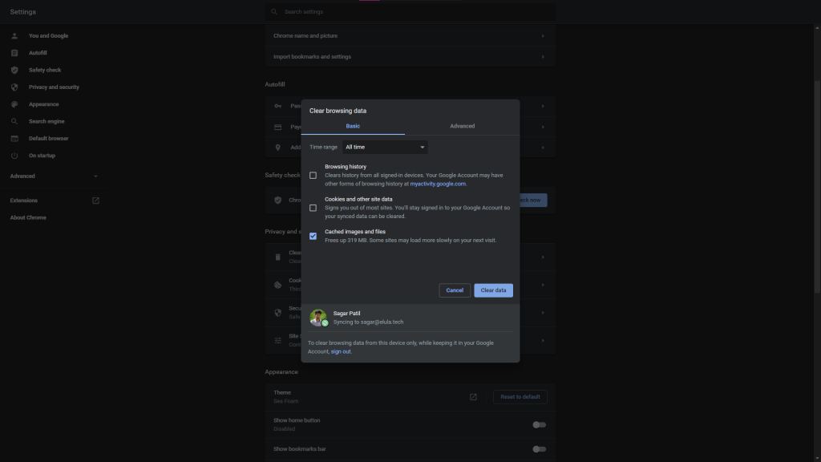Open Extensions external link icon
This screenshot has height=462, width=821.
pos(96,201)
